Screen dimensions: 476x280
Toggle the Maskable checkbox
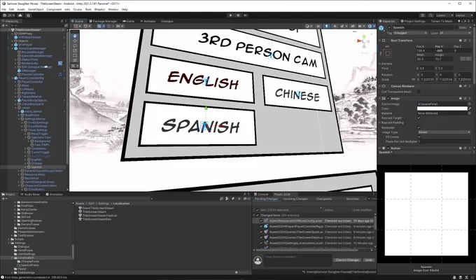point(419,127)
